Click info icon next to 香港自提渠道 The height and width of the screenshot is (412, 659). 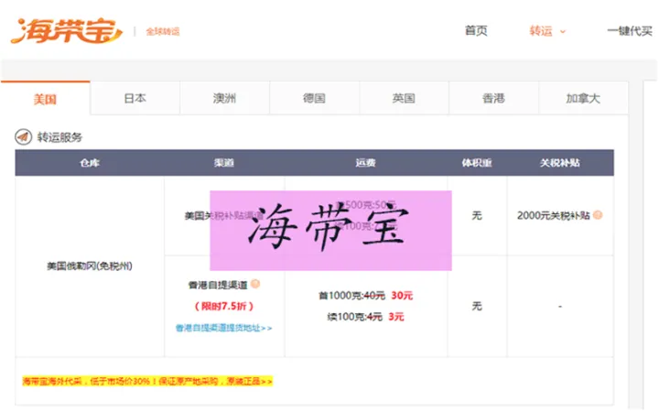pos(255,284)
